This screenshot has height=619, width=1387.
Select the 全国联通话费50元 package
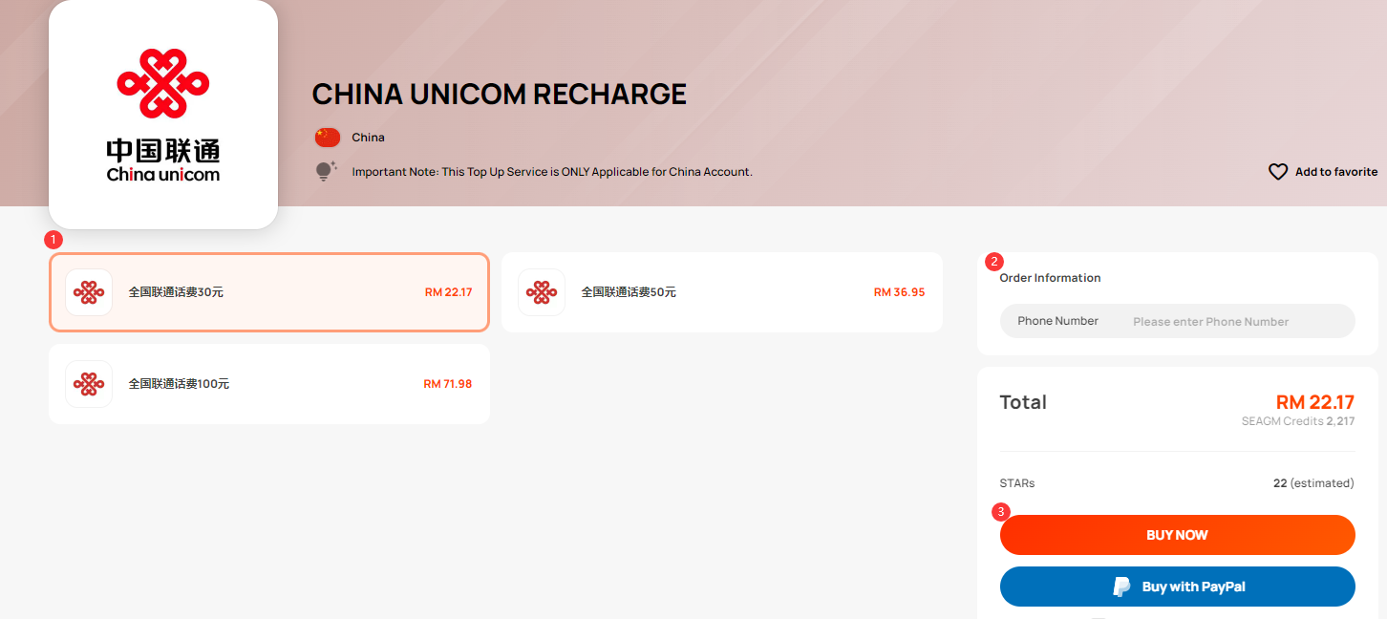722,292
